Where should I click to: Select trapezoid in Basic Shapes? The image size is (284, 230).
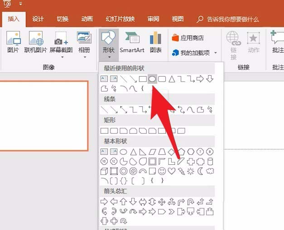point(162,152)
